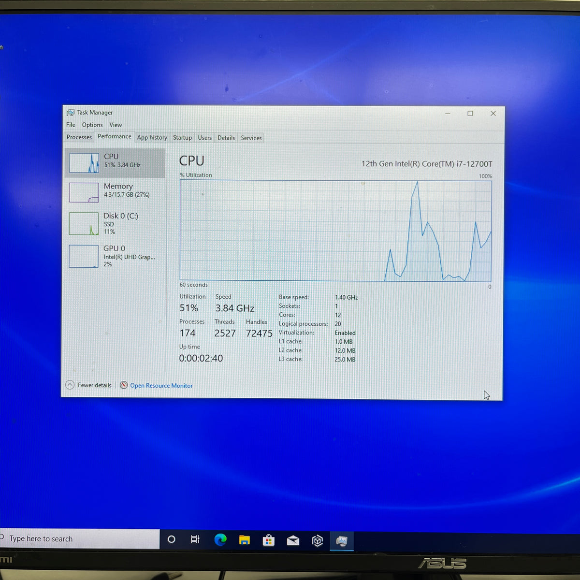The image size is (580, 580).
Task: Click the Processes count 174
Action: pyautogui.click(x=188, y=333)
